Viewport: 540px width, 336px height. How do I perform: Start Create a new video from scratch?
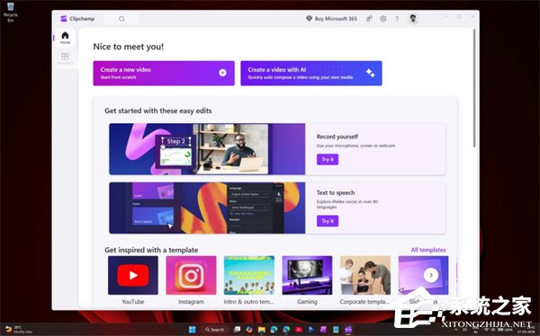tap(164, 74)
